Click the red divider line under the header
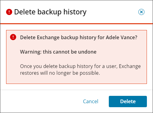The image size is (153, 113). pyautogui.click(x=76, y=24)
